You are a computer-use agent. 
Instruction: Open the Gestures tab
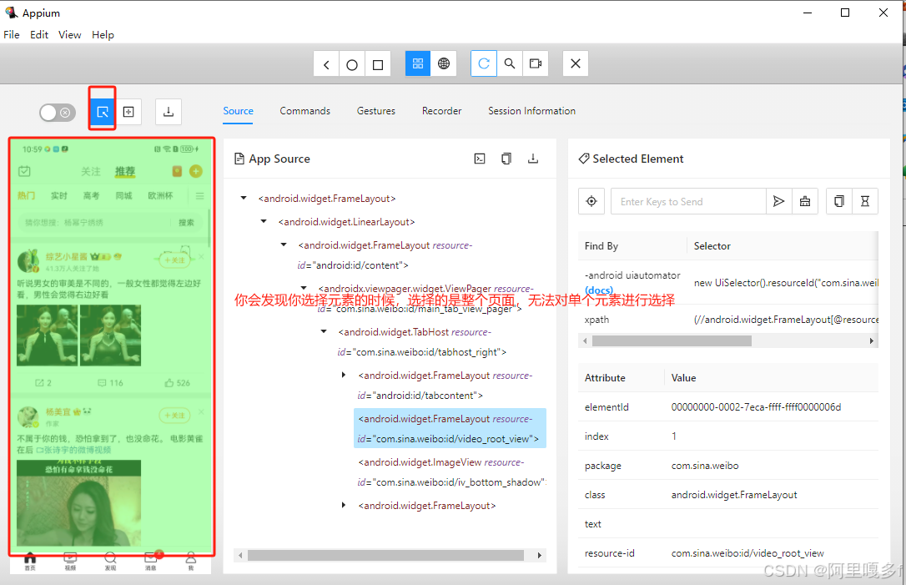(x=376, y=111)
